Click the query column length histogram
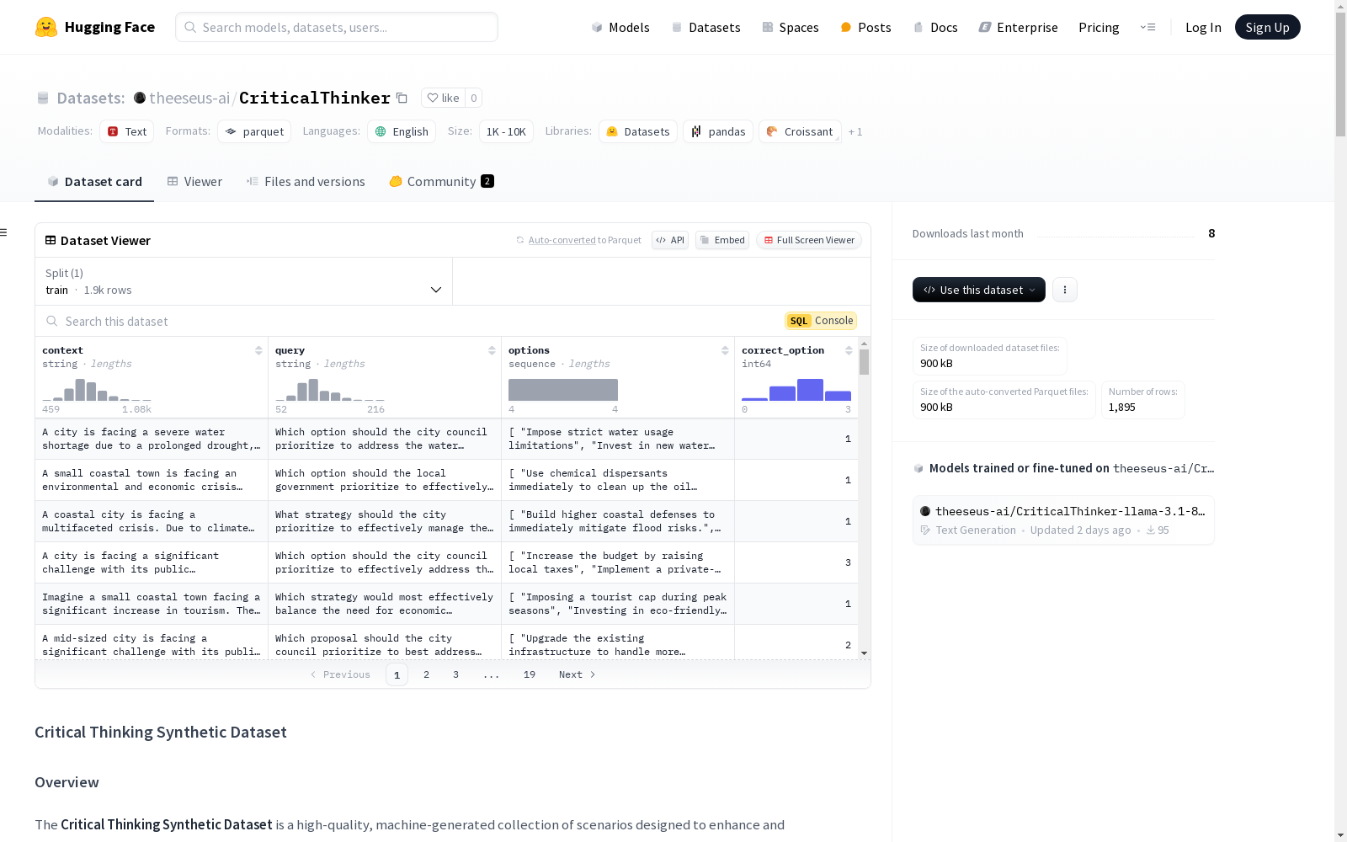1347x842 pixels. coord(330,390)
